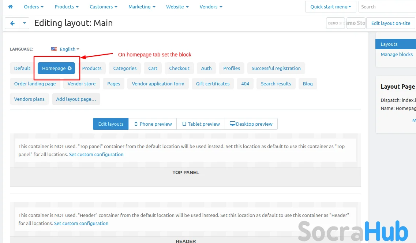Select the Search results tab
Image resolution: width=416 pixels, height=243 pixels.
[276, 84]
